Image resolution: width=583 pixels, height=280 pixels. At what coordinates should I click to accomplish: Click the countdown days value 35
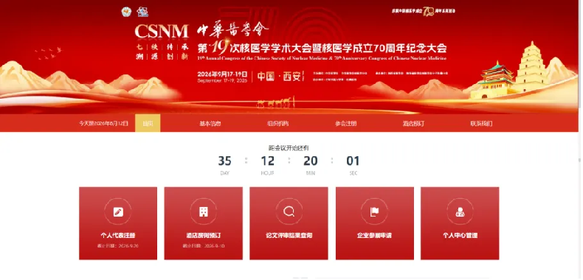(x=224, y=161)
